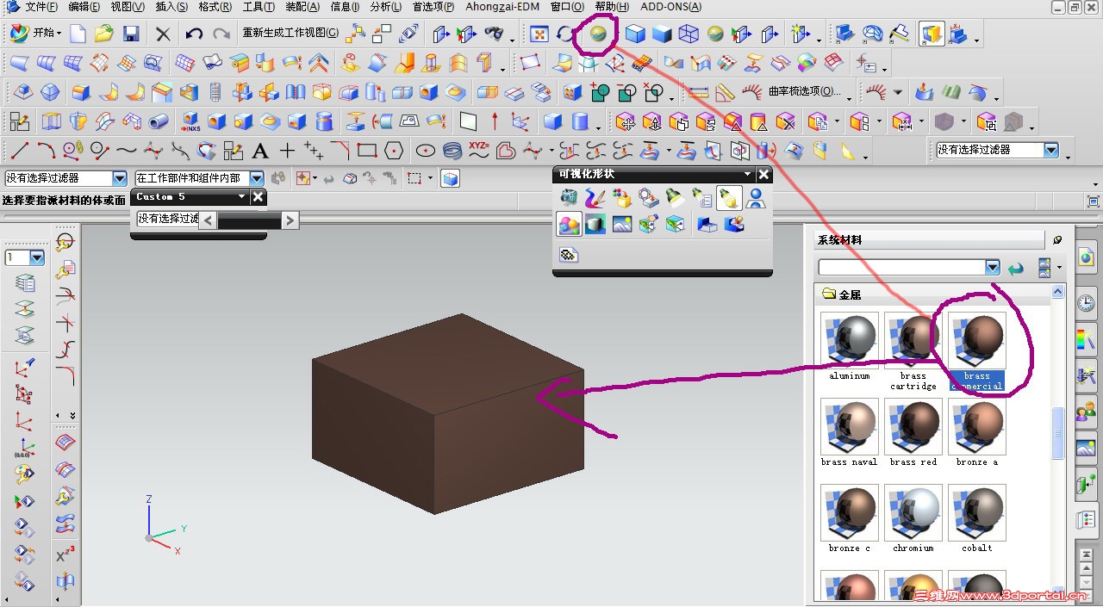
Task: Select the Helix spring icon
Action: (x=452, y=151)
